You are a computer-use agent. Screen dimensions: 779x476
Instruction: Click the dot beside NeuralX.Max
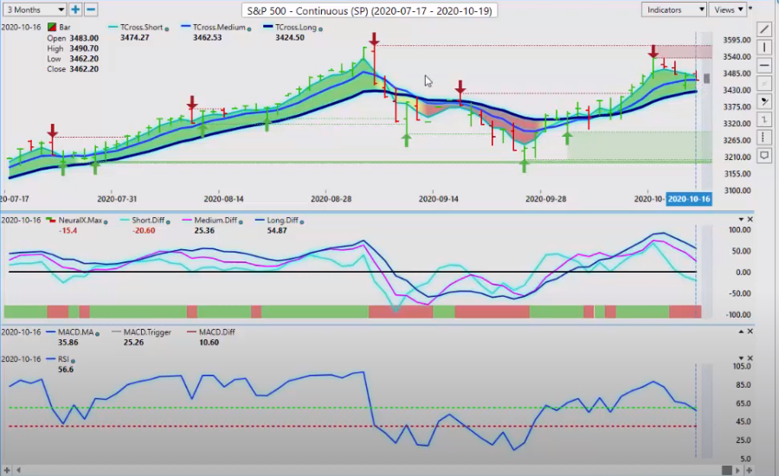tap(106, 222)
